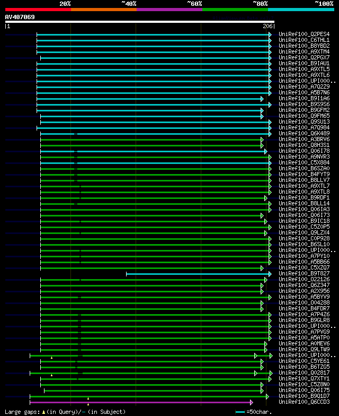Click the orange ~40% legend segment
This screenshot has width=339, height=416.
click(x=104, y=10)
